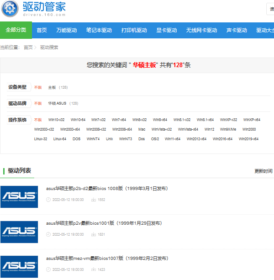Click the download count icon under p2b-d2 driver
The width and height of the screenshot is (274, 280).
[x=93, y=200]
